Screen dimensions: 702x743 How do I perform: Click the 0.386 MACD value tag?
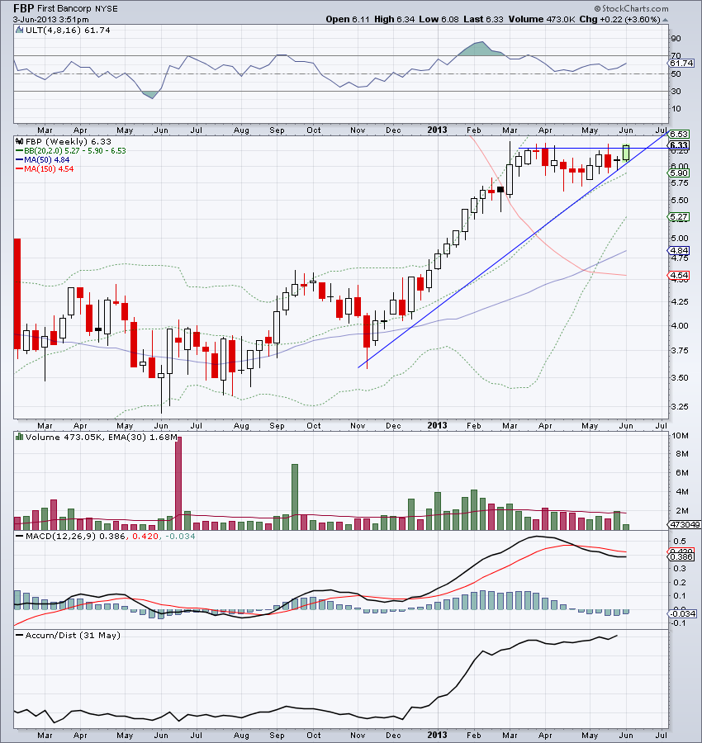[x=681, y=557]
